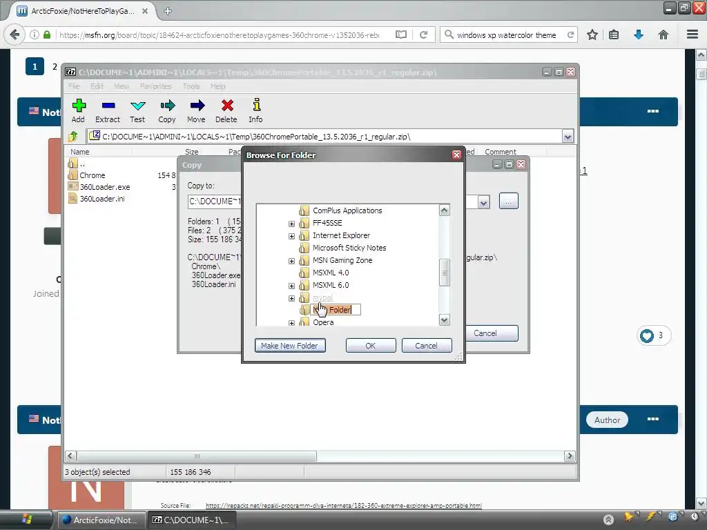
Task: Click the bookmarks list icon in Firefox
Action: click(x=614, y=35)
